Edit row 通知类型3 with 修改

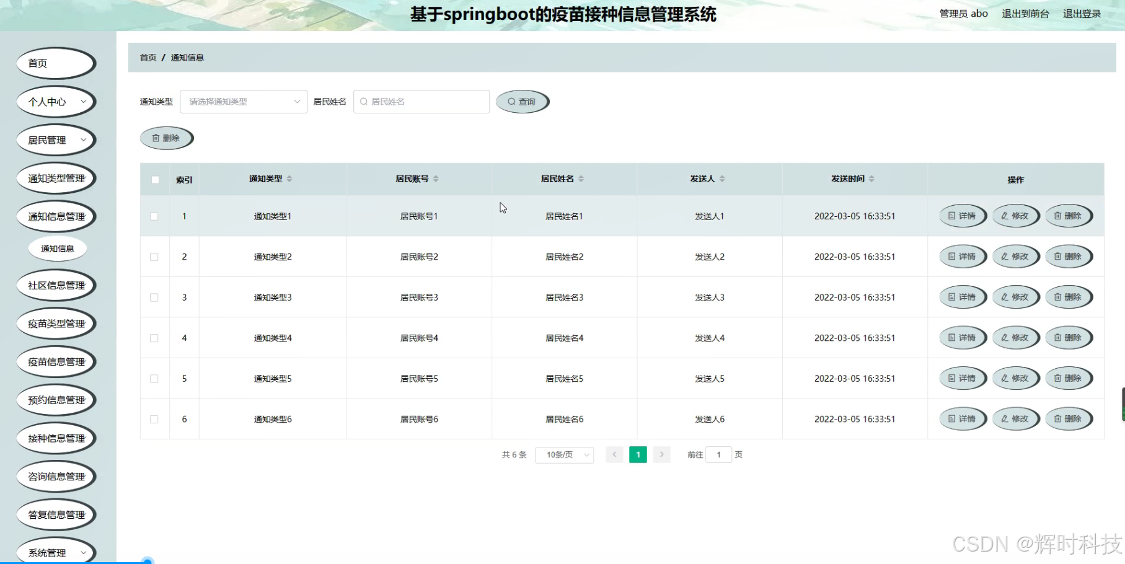tap(1015, 297)
